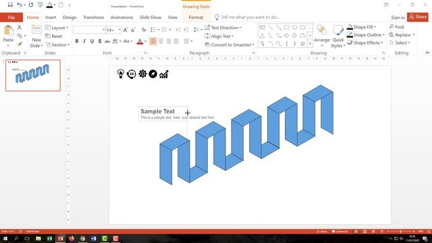
Task: Switch to the Transitions tab
Action: point(94,18)
